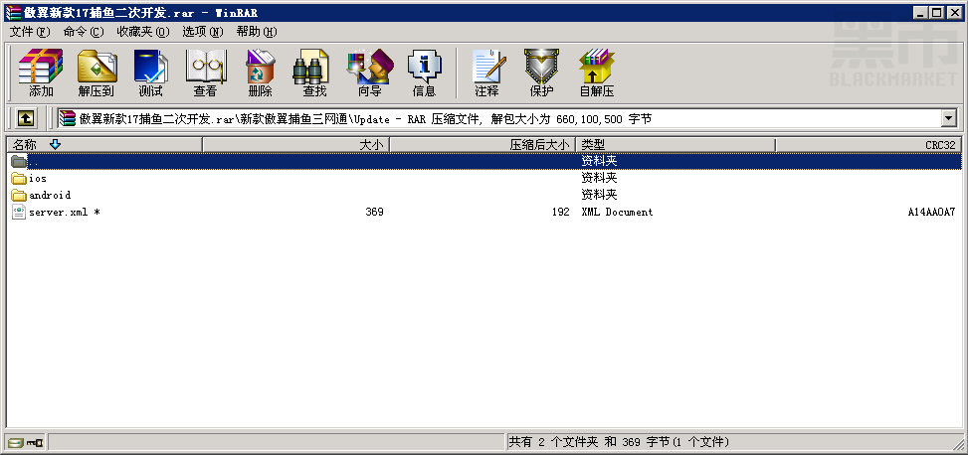Open the 文件(F) menu
The image size is (968, 455).
[x=30, y=32]
